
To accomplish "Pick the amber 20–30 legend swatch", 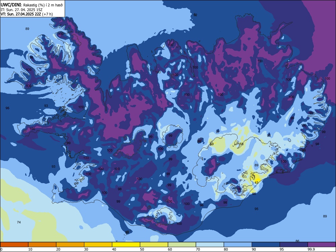I will [x=70, y=245].
